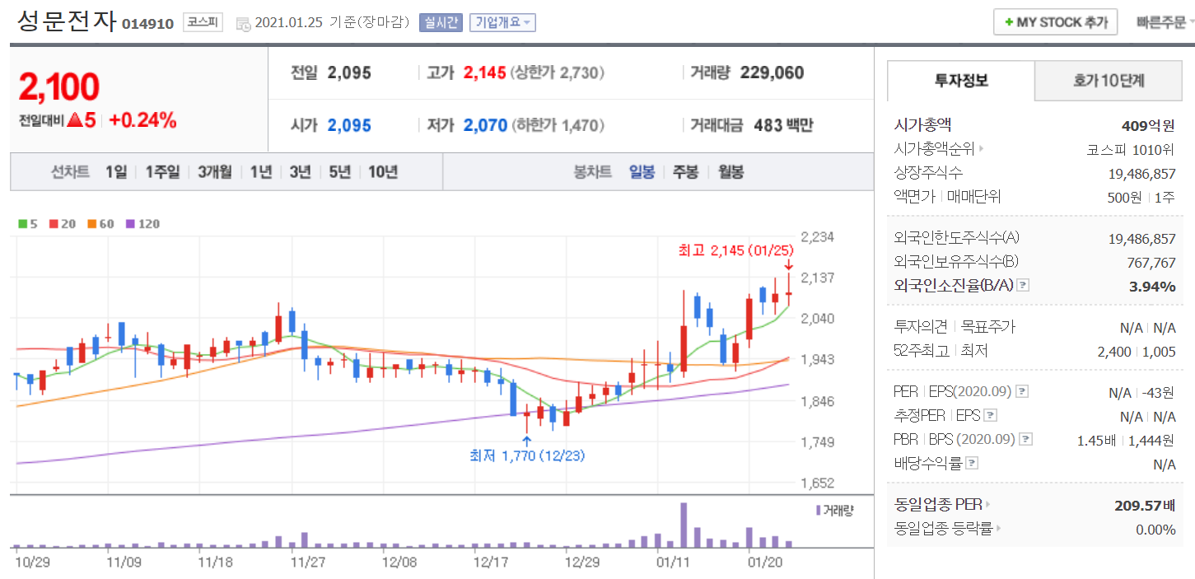Image resolution: width=1195 pixels, height=579 pixels.
Task: Click help icon next to 배당수익률
Action: point(969,463)
